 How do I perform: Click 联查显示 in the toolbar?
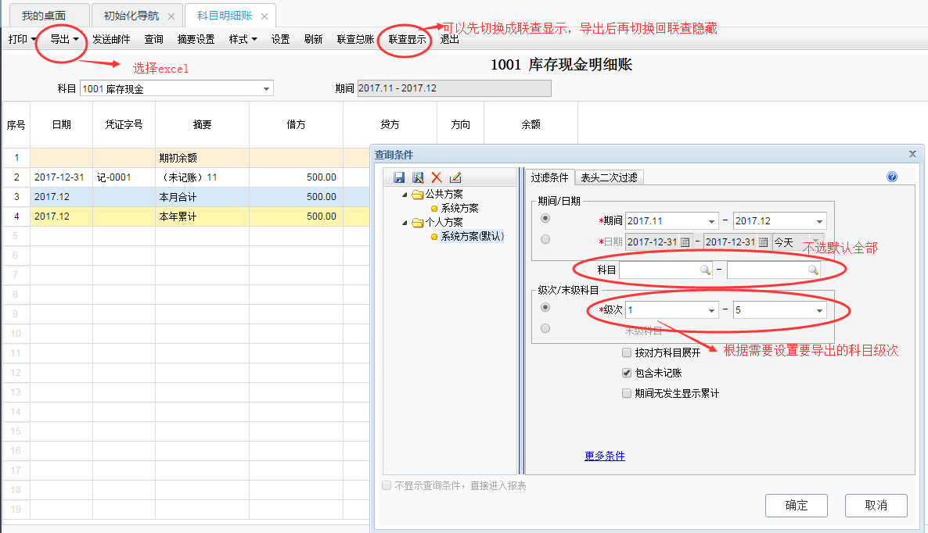[x=407, y=39]
